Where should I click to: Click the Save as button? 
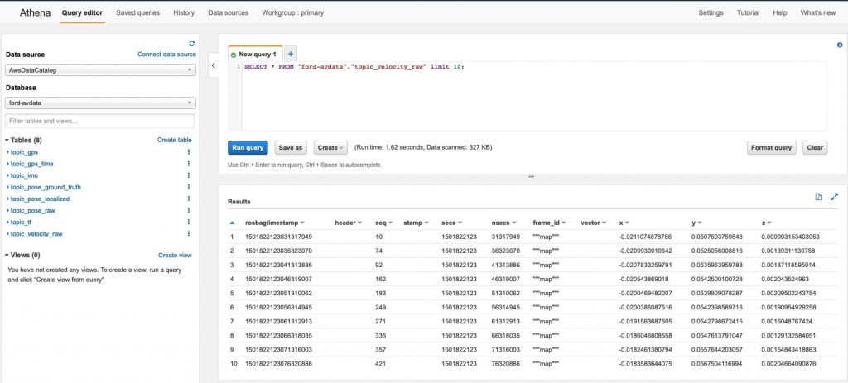click(x=291, y=147)
